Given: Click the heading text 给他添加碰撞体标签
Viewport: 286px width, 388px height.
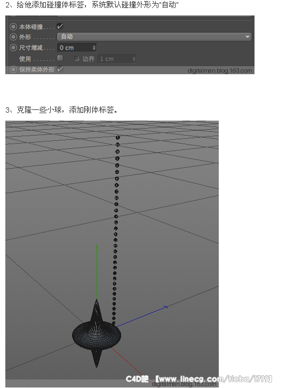Looking at the screenshot, I should click(x=50, y=4).
